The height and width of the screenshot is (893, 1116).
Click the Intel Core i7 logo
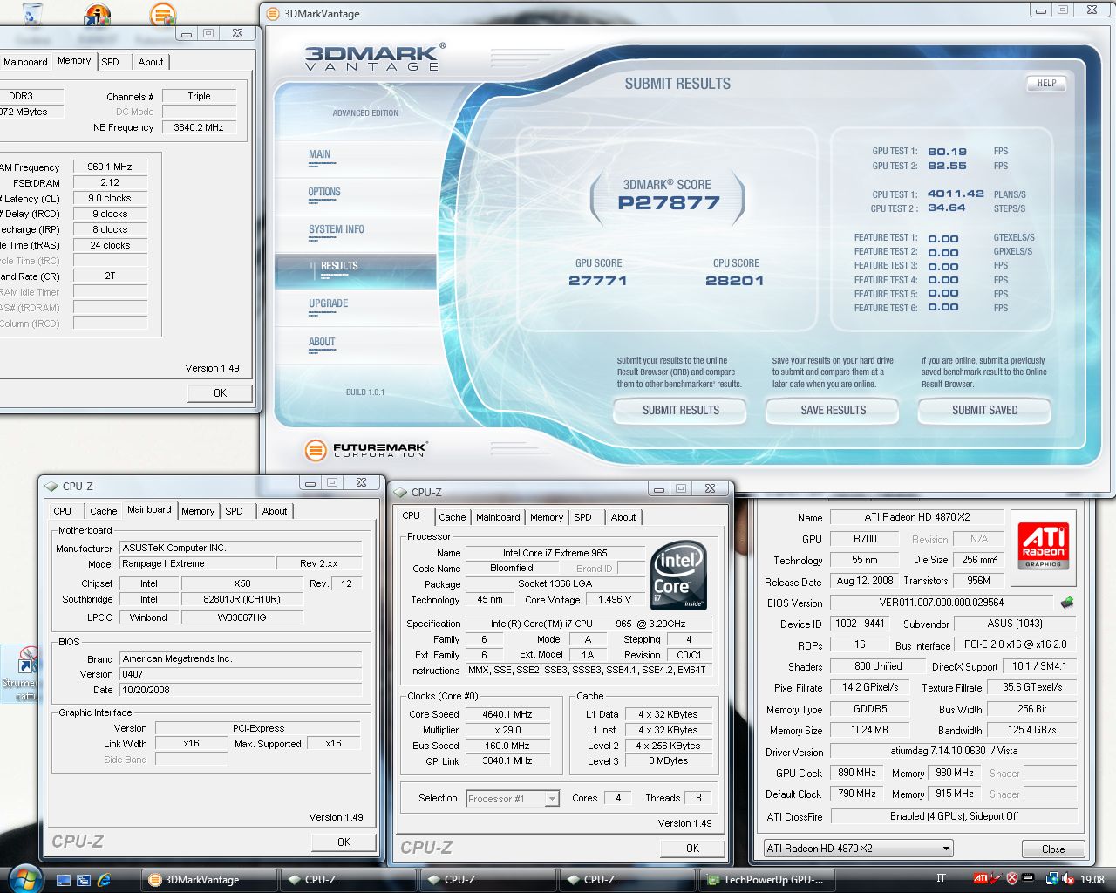click(x=678, y=575)
